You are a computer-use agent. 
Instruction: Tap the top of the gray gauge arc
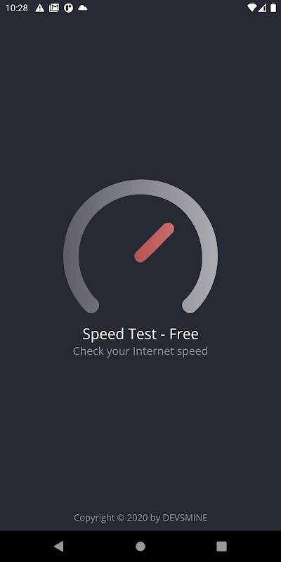coord(140,187)
